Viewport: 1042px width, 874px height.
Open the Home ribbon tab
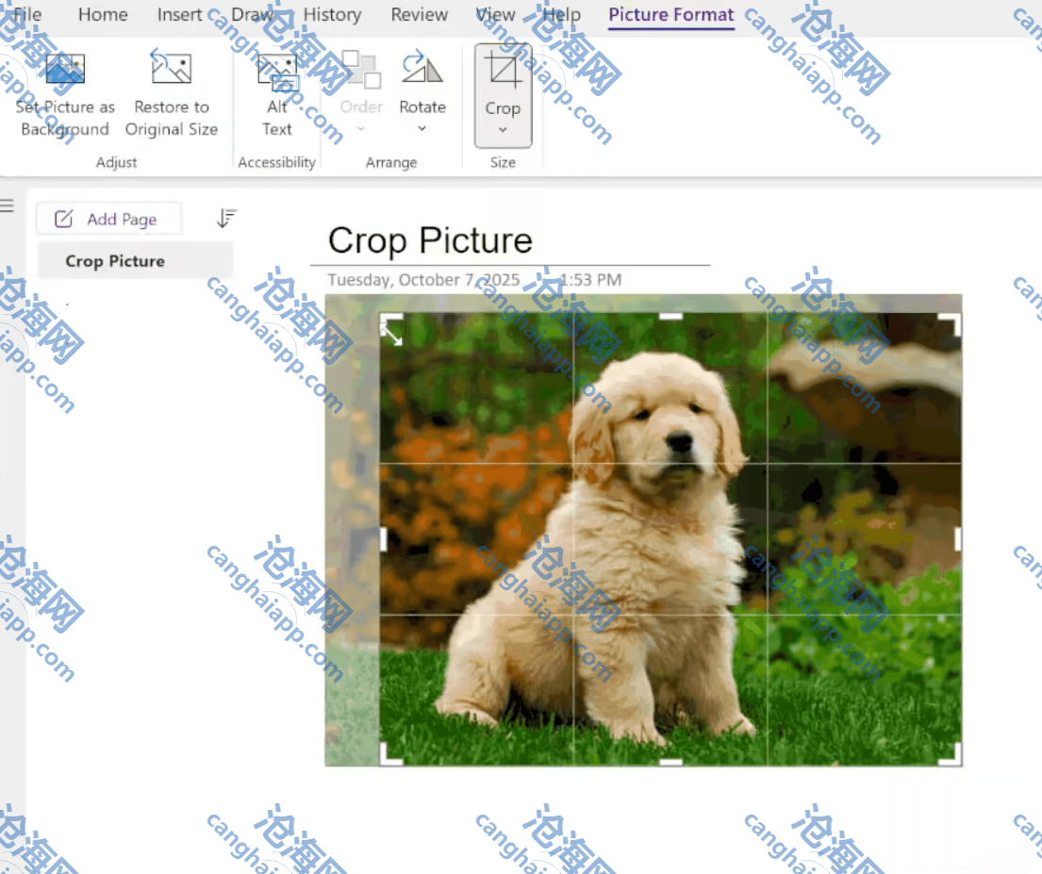tap(103, 15)
